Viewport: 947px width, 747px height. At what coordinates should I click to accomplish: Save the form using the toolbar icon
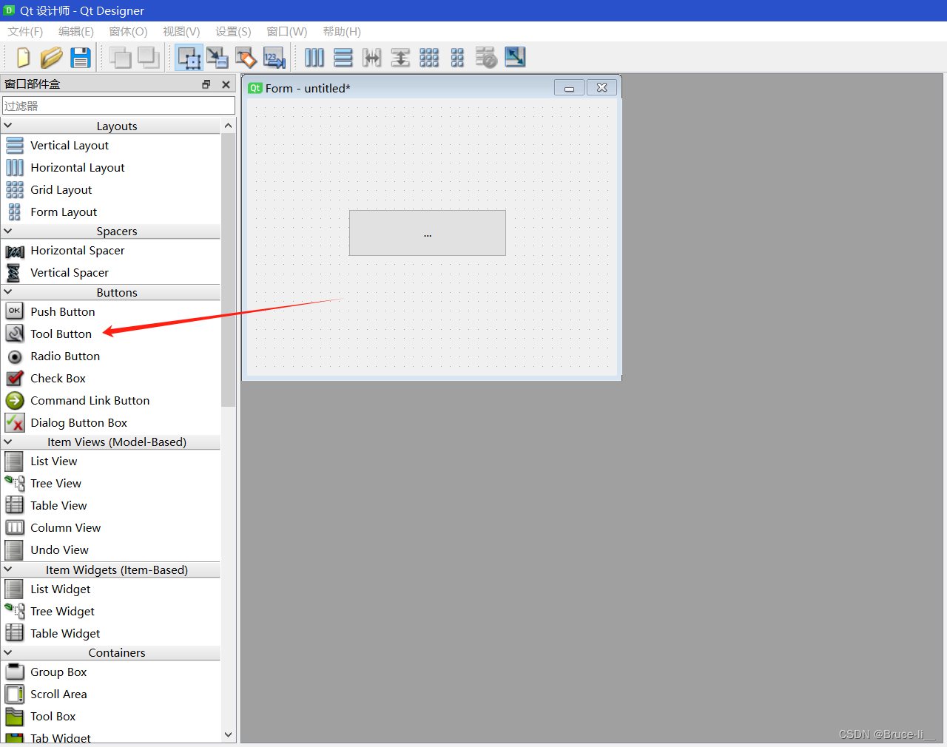pyautogui.click(x=81, y=58)
